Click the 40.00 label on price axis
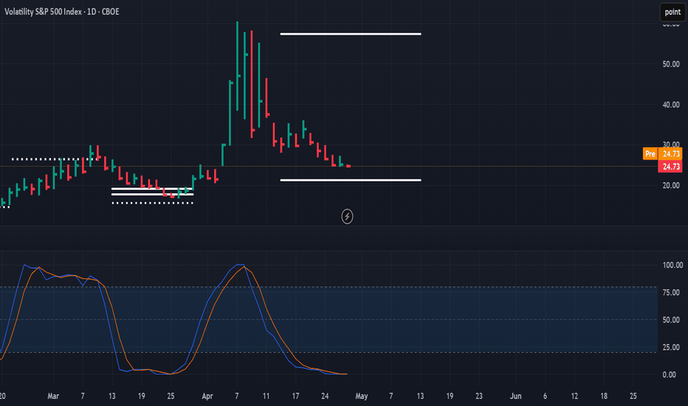Screen dimensions: 688x406 [x=671, y=105]
